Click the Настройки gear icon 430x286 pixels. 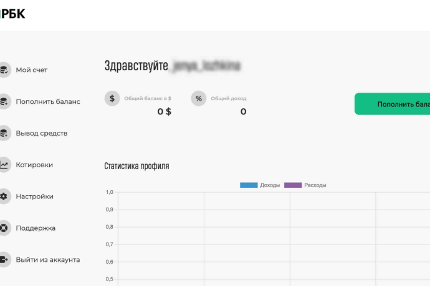[4, 196]
